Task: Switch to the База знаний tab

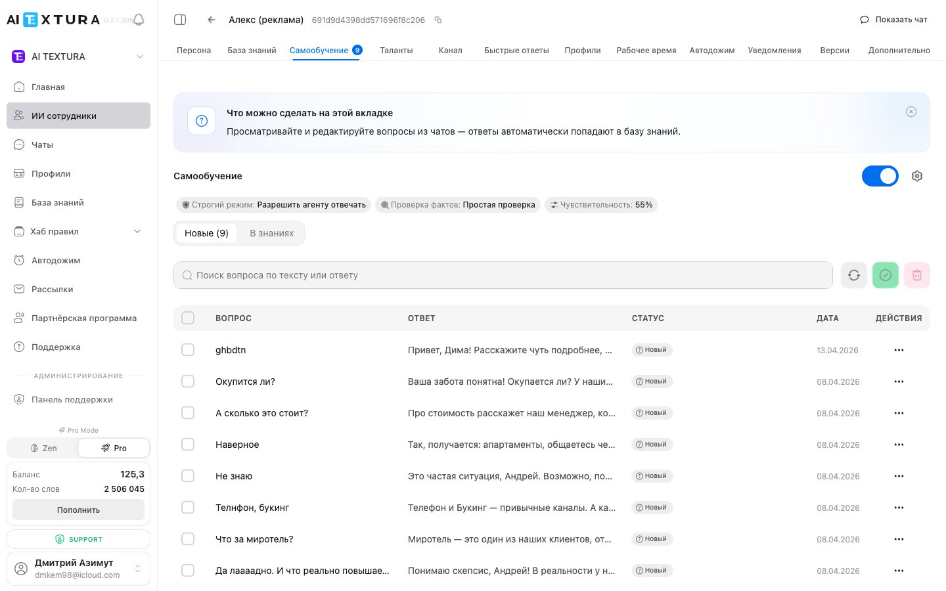Action: pos(252,51)
